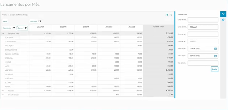
Task: Click the 2023/04 column header
Action: point(40,27)
